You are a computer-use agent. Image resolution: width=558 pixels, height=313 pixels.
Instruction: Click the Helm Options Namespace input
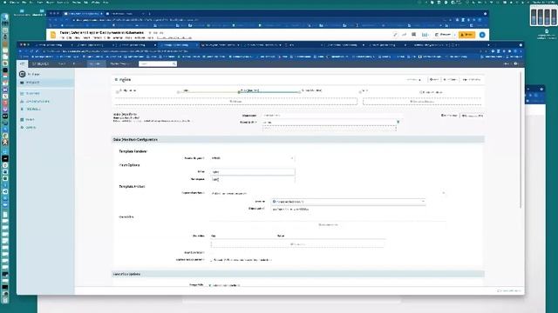tap(252, 180)
